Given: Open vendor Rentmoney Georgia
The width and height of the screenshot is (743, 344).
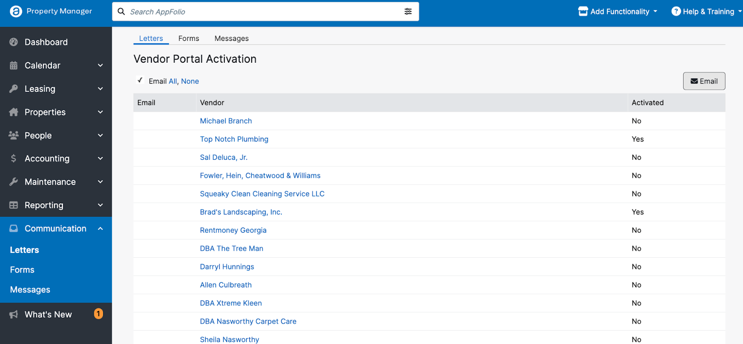Looking at the screenshot, I should coord(233,230).
